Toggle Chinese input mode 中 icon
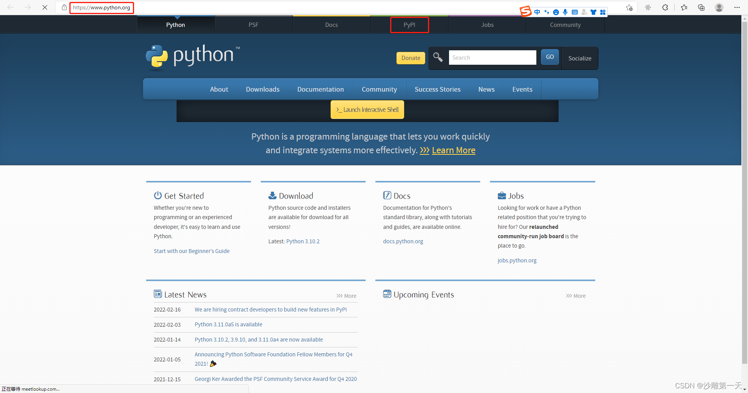748x393 pixels. (537, 12)
